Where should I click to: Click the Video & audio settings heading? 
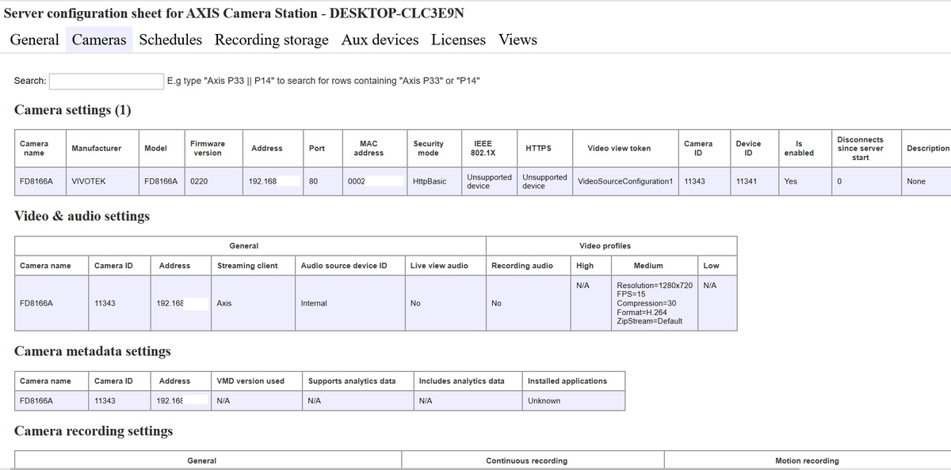(82, 216)
